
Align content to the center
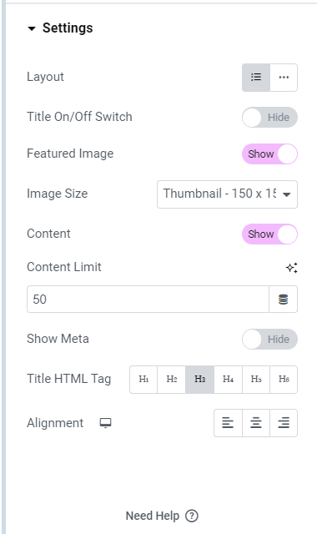256,423
